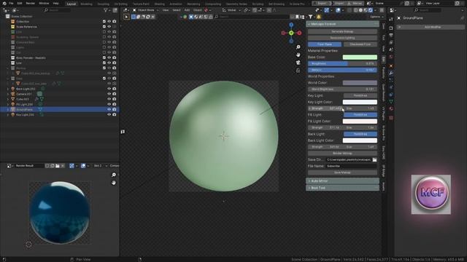Click the viewport pan hand icon

pyautogui.click(x=298, y=55)
